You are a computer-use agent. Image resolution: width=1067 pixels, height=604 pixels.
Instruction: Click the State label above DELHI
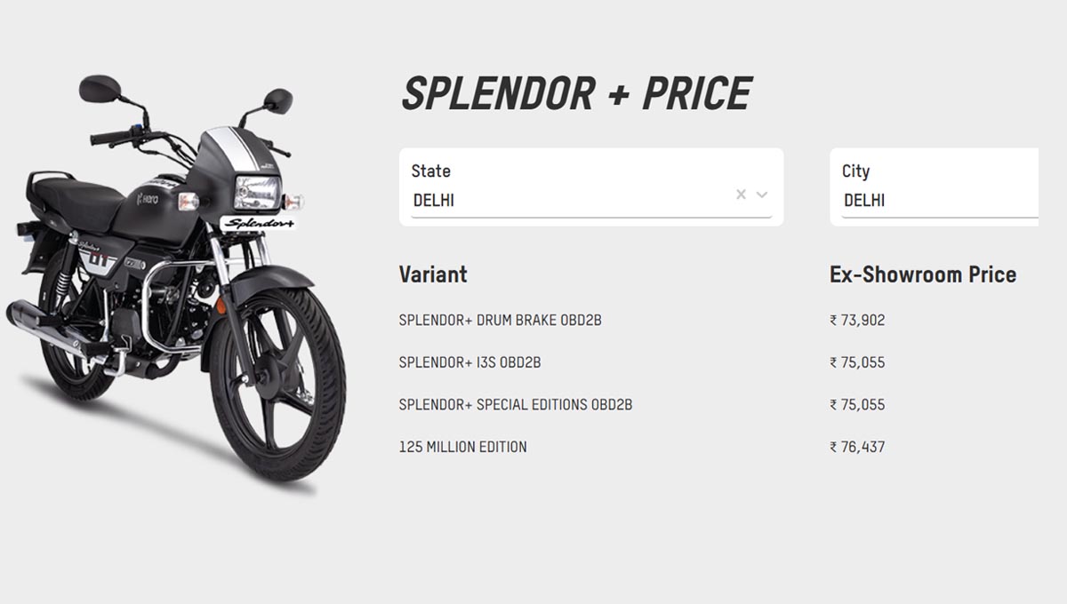click(429, 171)
